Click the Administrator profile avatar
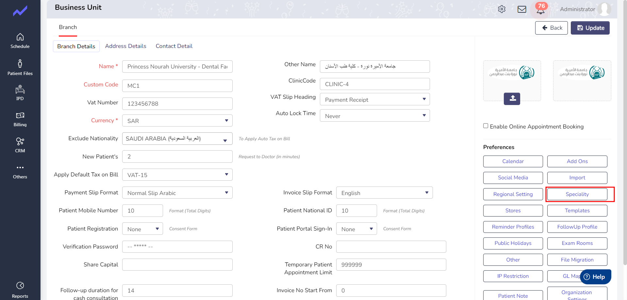 tap(604, 9)
